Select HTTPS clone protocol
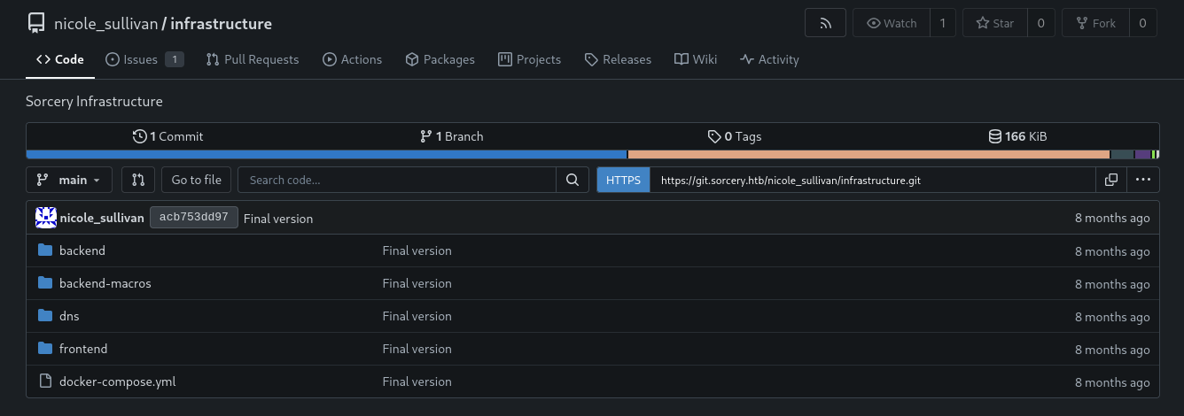 coord(623,180)
